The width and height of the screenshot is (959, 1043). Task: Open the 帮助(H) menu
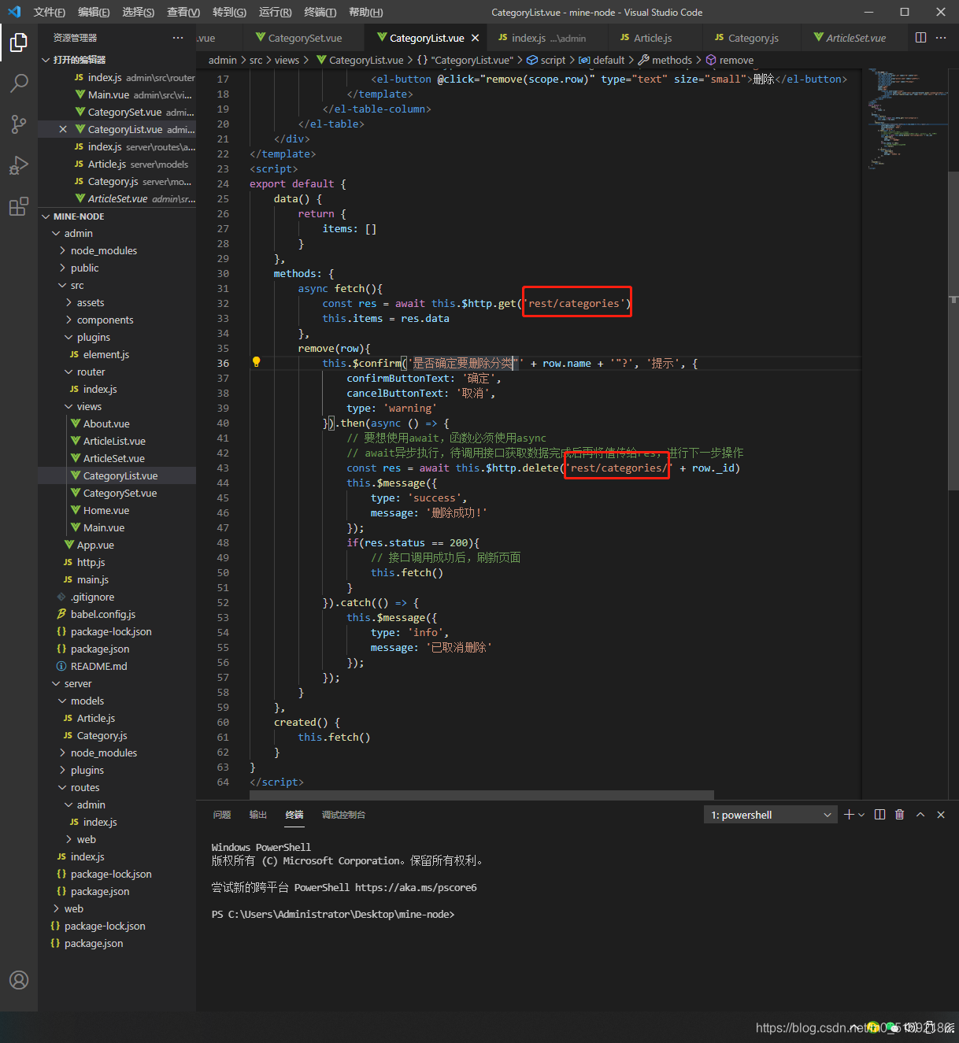(365, 12)
